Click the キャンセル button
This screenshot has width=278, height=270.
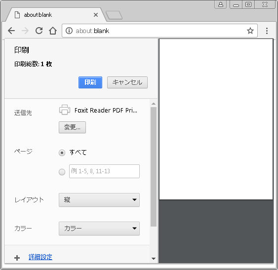(127, 82)
